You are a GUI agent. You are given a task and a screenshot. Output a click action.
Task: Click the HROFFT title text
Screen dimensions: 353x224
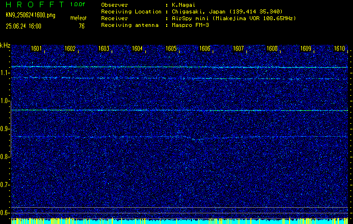click(35, 4)
